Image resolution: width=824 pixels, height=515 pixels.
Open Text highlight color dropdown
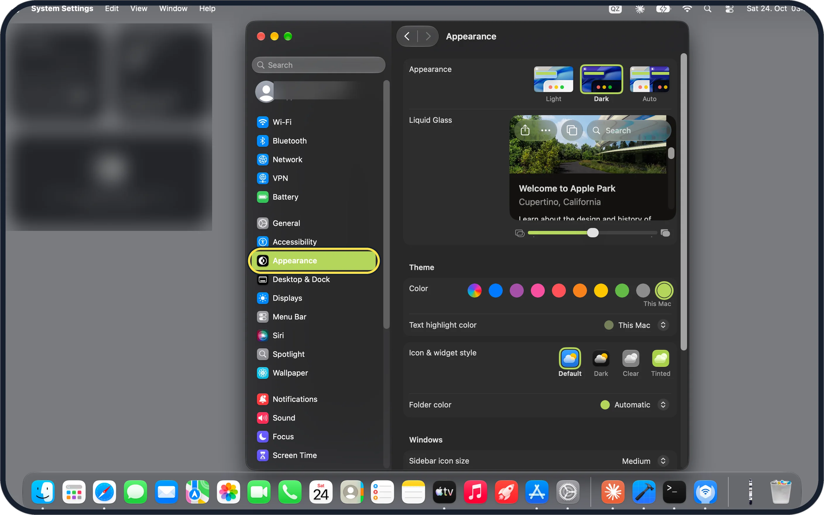pos(636,325)
